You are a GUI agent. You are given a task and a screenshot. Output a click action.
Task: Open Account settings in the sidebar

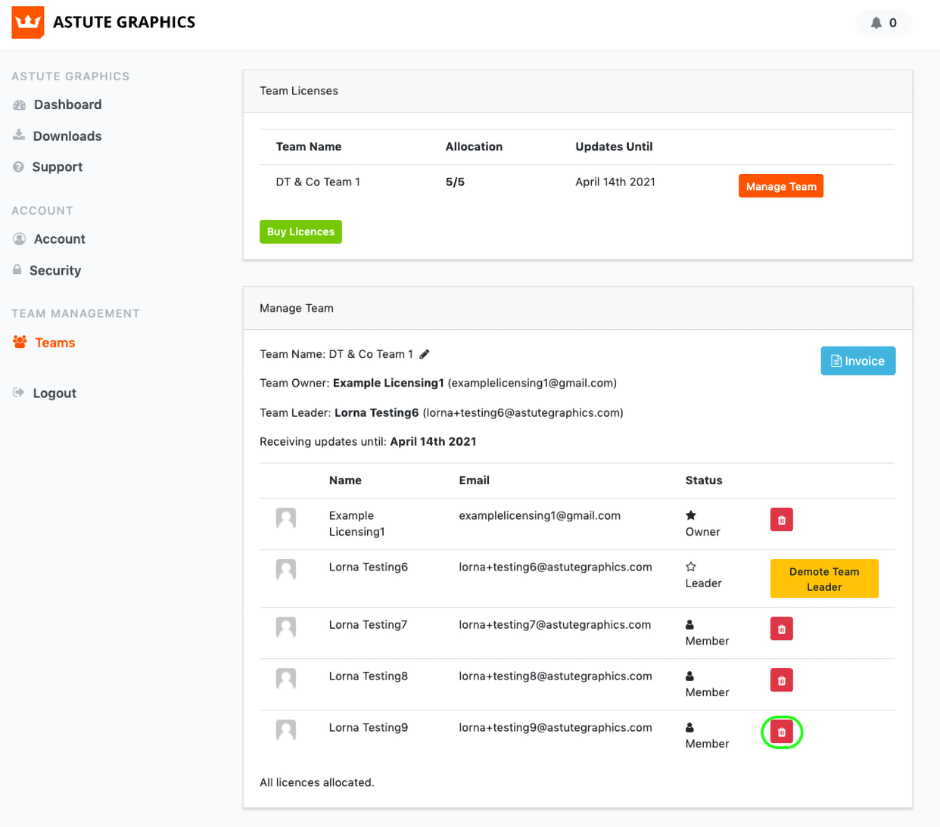pos(59,239)
